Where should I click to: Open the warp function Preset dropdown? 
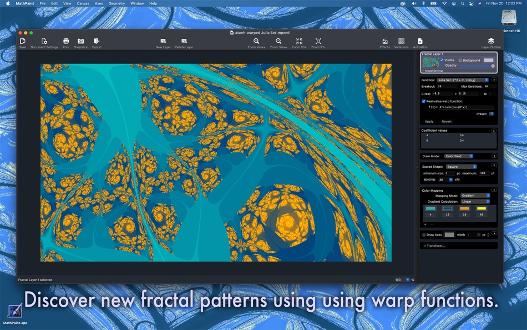click(x=491, y=114)
